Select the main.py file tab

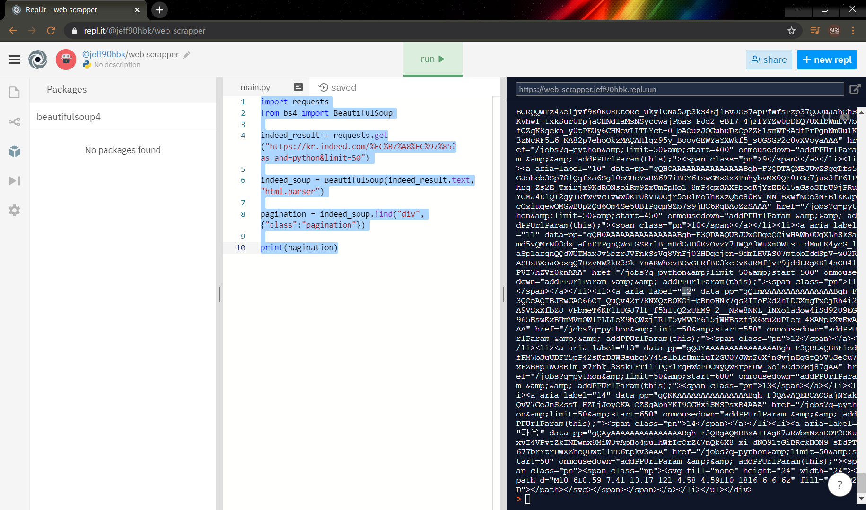pyautogui.click(x=255, y=87)
